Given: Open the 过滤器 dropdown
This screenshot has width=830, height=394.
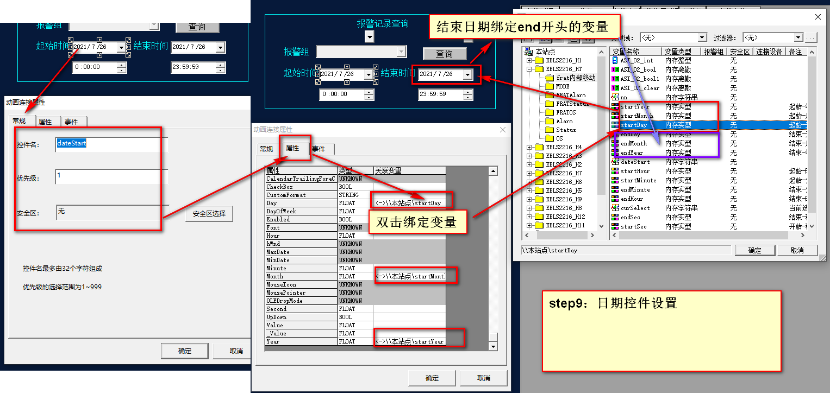Looking at the screenshot, I should tap(798, 37).
